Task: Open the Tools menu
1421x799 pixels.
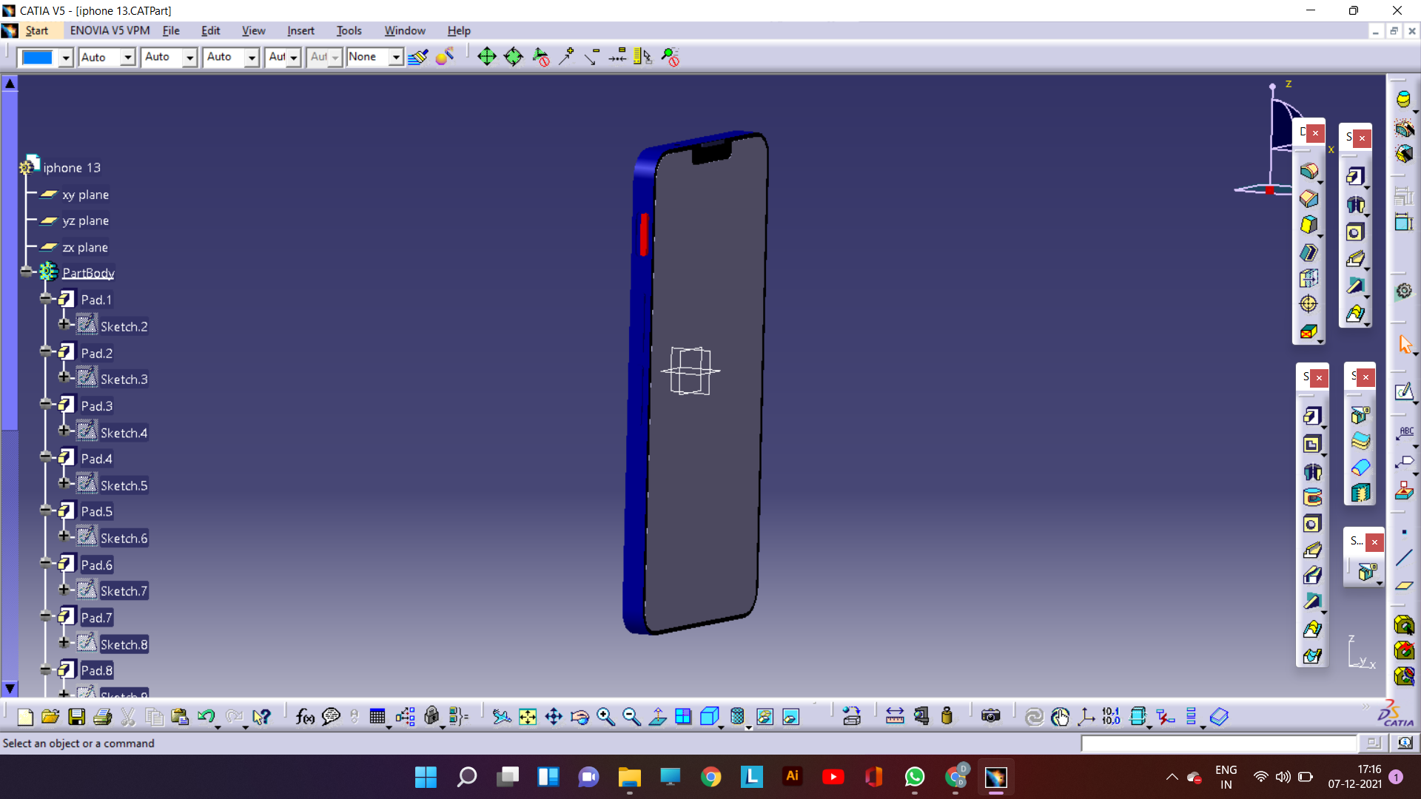Action: point(349,30)
